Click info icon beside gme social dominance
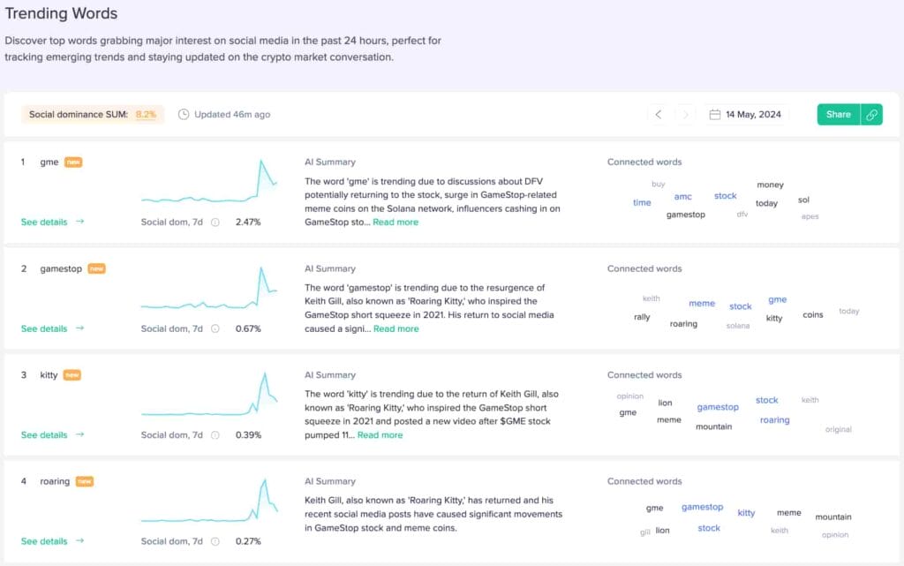The image size is (904, 566). 215,223
